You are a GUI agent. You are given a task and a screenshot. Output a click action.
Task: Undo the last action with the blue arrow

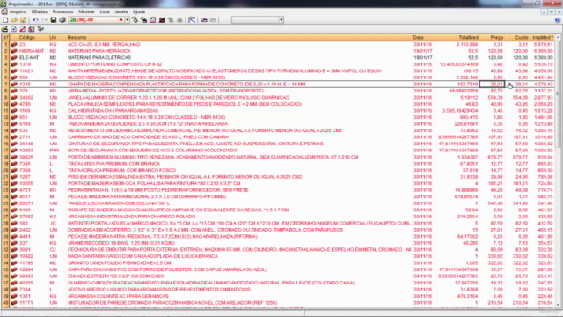(35, 20)
